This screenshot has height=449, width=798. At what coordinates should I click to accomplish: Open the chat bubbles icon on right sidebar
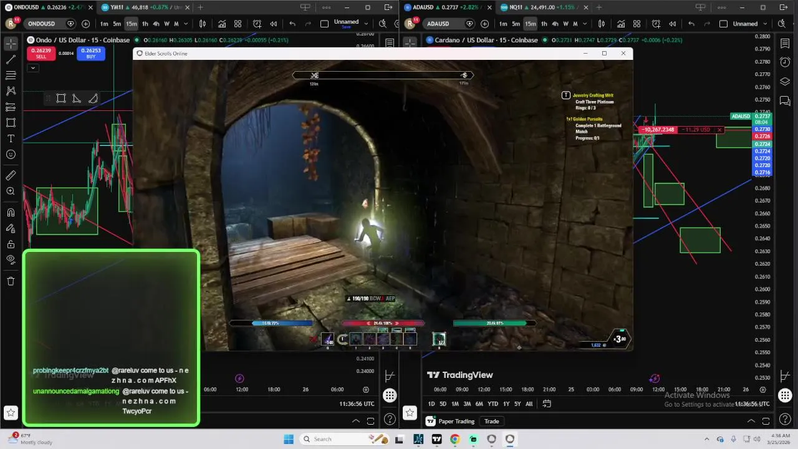[x=785, y=100]
